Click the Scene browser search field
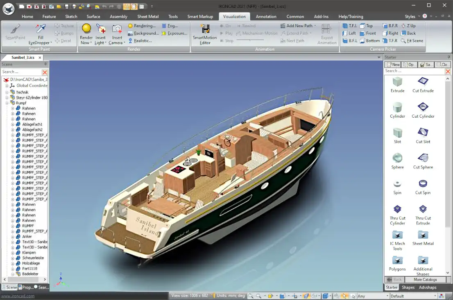 coord(21,72)
